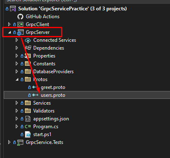Expand the GrpcClient project node
The width and height of the screenshot is (170, 158).
coord(9,24)
